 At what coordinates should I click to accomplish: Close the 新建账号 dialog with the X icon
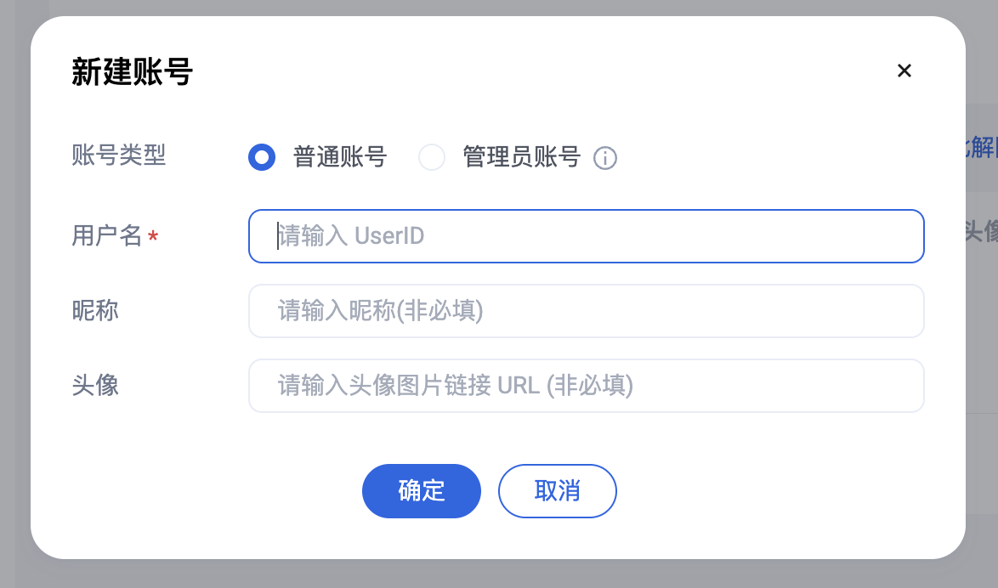[904, 71]
